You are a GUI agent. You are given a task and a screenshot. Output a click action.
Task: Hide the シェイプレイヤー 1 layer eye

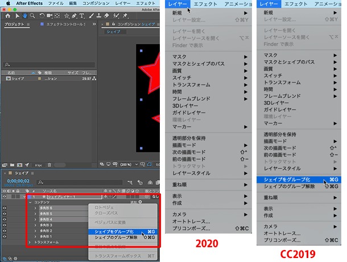click(x=4, y=196)
